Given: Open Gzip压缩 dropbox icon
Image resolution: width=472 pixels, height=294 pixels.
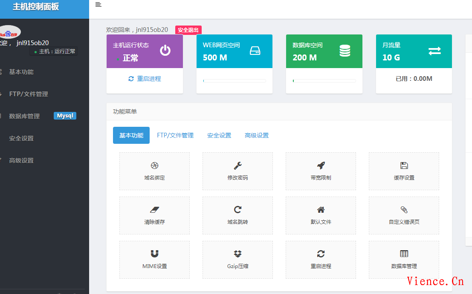Looking at the screenshot, I should click(x=237, y=254).
